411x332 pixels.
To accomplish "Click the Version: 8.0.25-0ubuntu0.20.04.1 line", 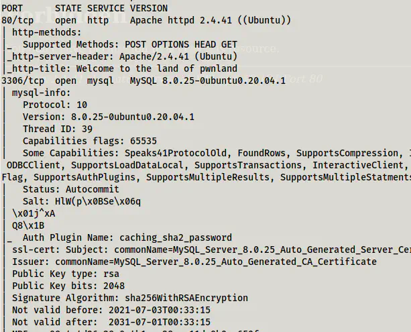I will [109, 117].
